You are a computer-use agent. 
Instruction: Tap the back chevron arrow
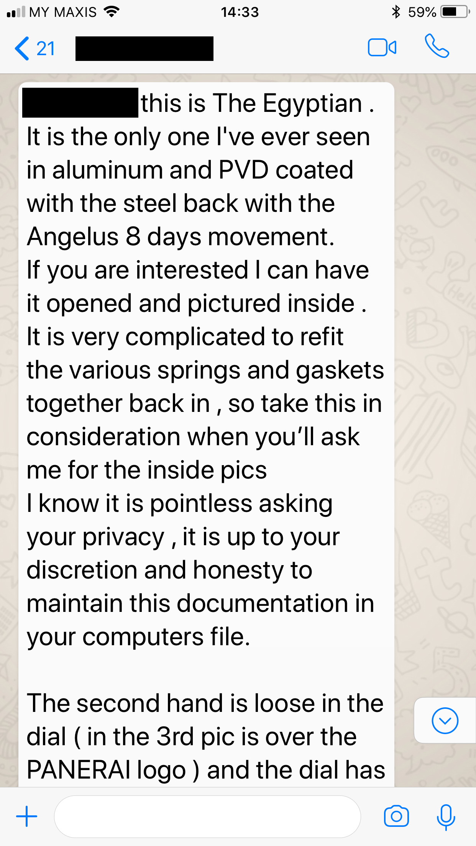[22, 49]
